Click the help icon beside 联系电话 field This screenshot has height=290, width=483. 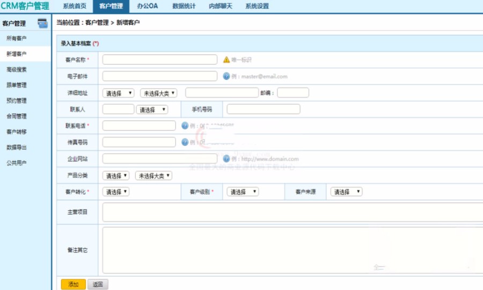click(185, 126)
